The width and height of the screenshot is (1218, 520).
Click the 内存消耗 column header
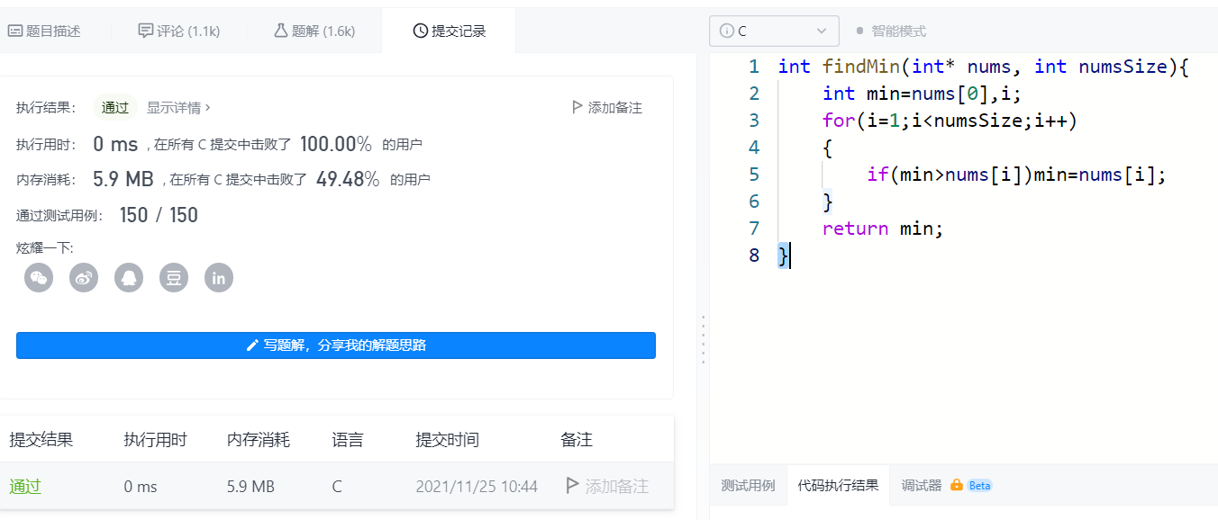[259, 440]
